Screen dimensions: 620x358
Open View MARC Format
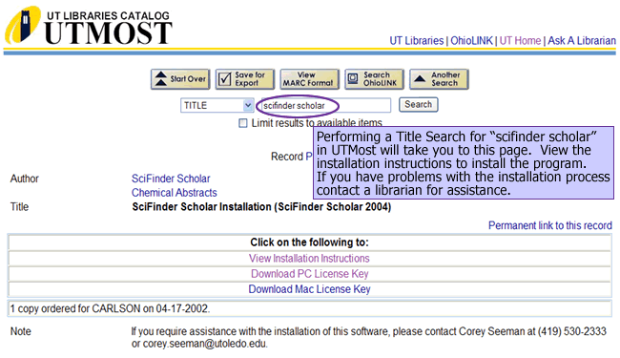310,79
